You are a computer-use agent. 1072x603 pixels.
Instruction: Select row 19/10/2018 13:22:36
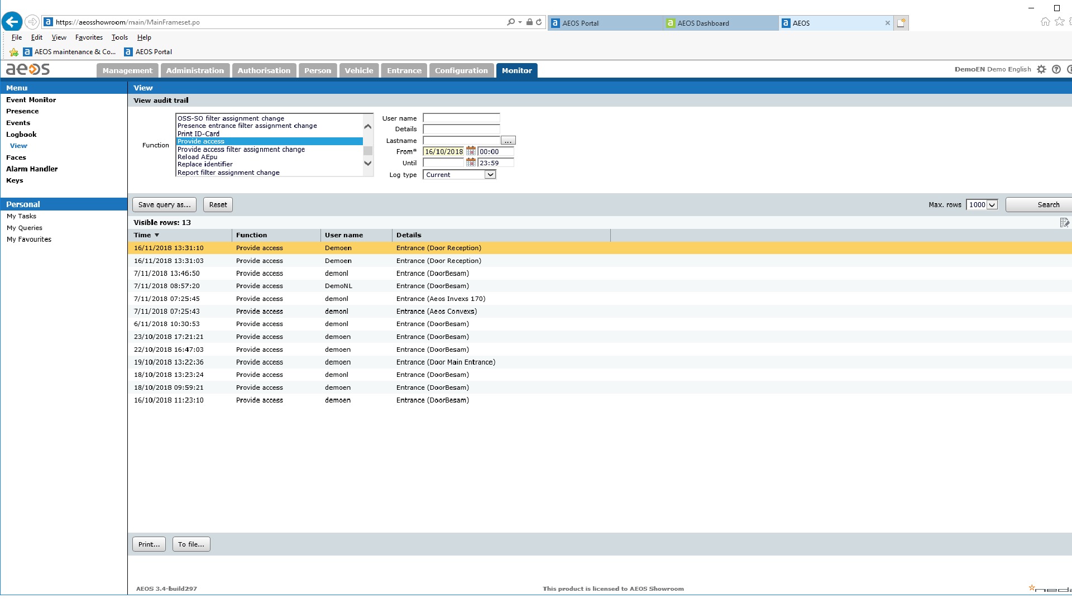point(600,362)
